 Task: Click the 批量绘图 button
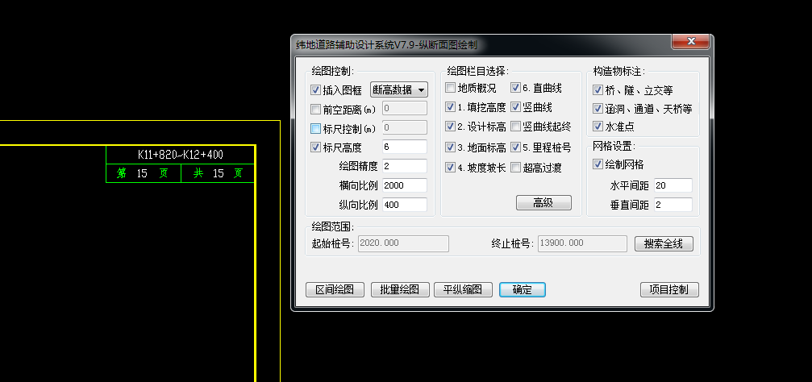(400, 290)
